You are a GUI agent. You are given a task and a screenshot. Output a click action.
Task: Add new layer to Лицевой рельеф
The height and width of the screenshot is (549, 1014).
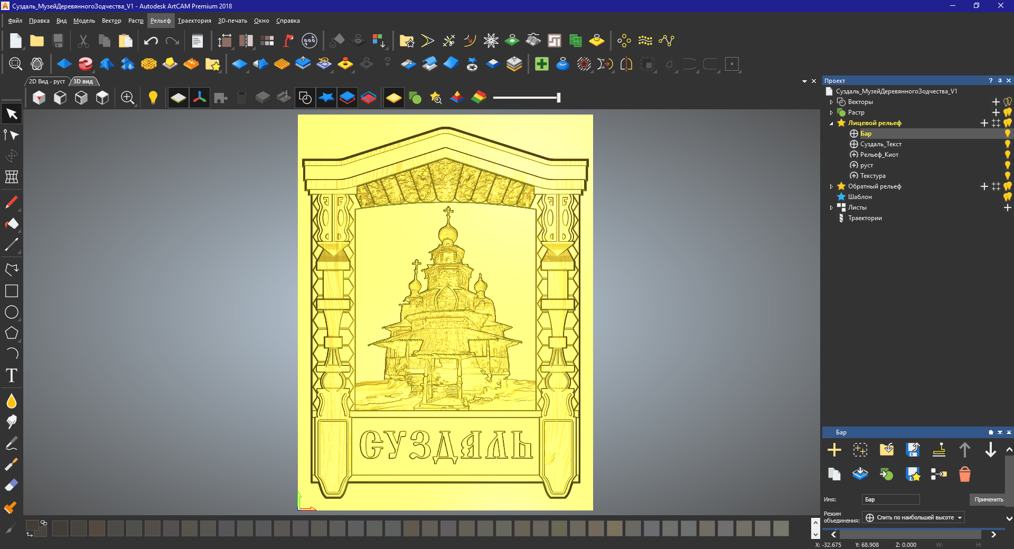click(x=984, y=123)
